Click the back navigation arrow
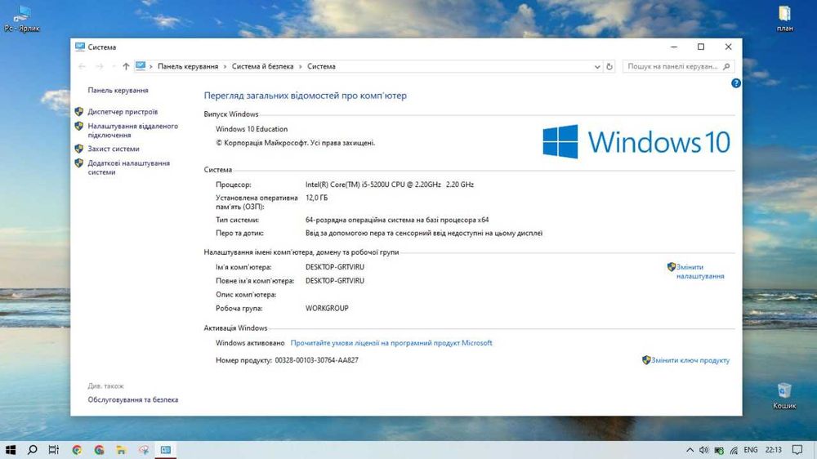 pyautogui.click(x=82, y=66)
